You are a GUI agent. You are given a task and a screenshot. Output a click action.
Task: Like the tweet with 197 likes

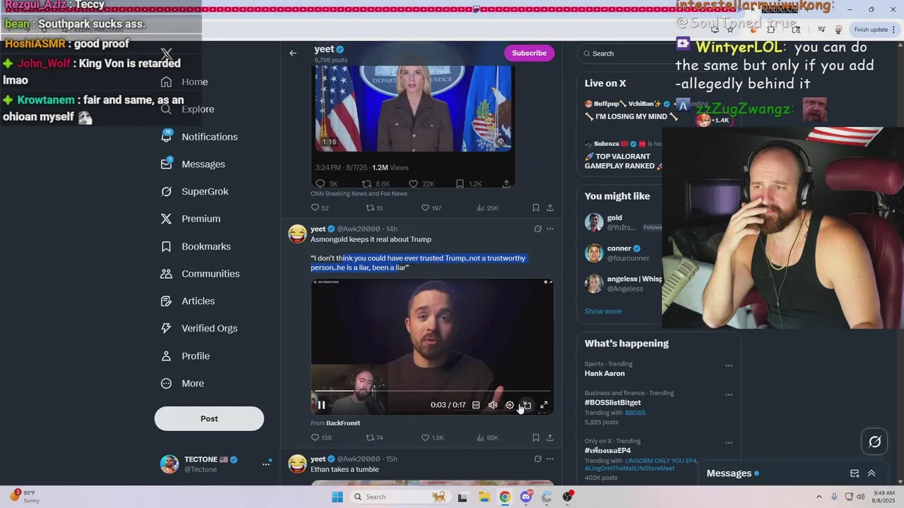(x=432, y=207)
